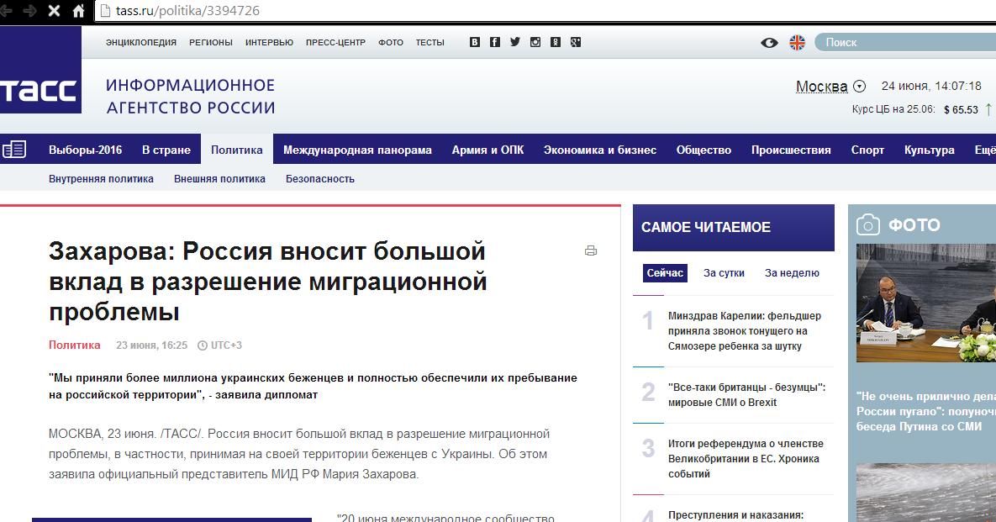
Task: Open the Итоги референдума о членстве article
Action: coord(746,458)
